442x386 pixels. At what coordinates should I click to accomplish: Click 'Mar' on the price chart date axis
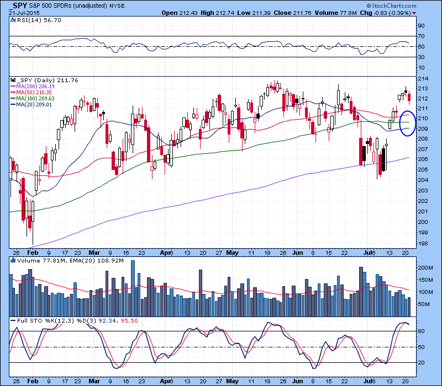[x=94, y=253]
